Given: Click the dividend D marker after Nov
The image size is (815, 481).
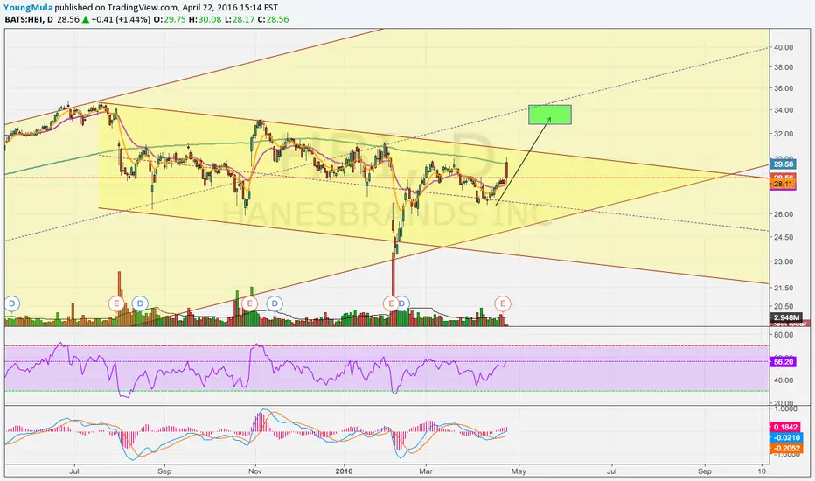Looking at the screenshot, I should tap(275, 303).
